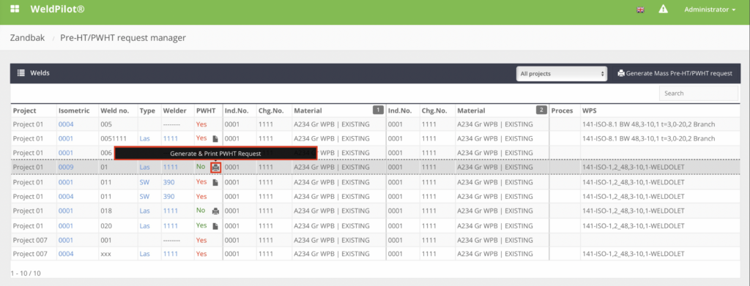Viewport: 750px width, 286px height.
Task: Click the highlighted printer icon for weld 01
Action: [x=216, y=168]
